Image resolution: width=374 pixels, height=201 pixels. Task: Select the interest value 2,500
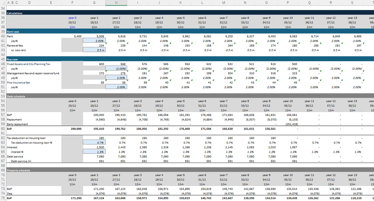coord(94,147)
